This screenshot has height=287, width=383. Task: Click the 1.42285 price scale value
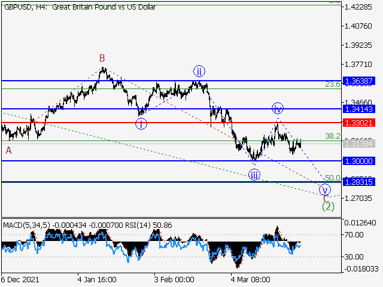pos(358,7)
